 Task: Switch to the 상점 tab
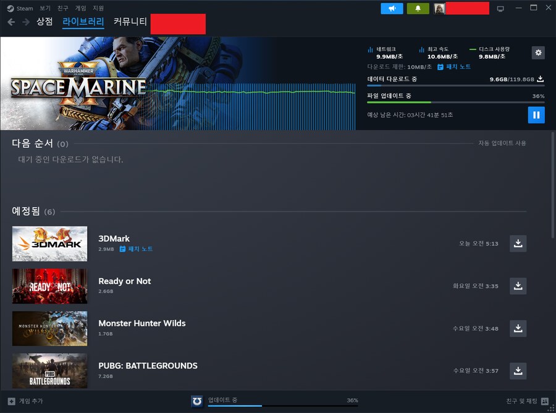pyautogui.click(x=44, y=22)
